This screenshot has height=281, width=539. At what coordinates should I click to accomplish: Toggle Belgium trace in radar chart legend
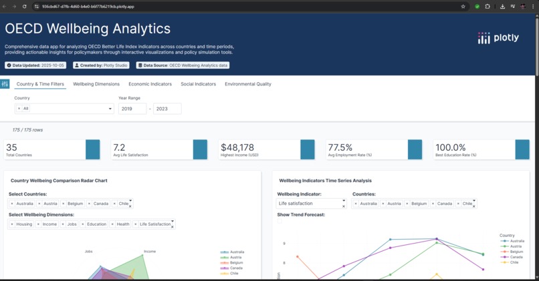[232, 262]
